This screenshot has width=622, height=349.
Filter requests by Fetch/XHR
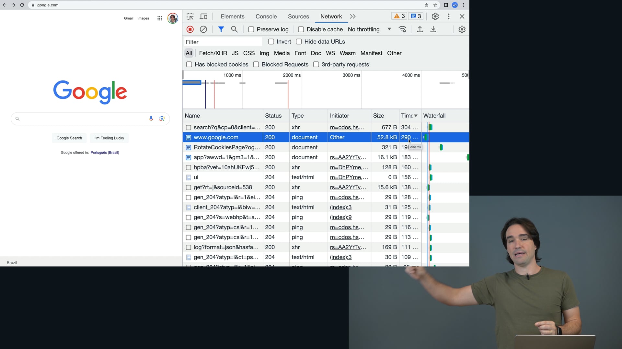[x=213, y=53]
